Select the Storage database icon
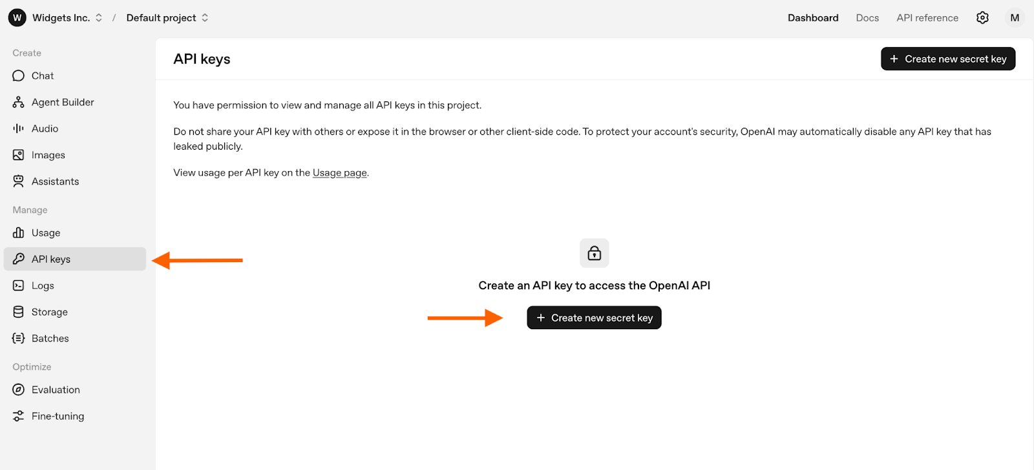Screen dimensions: 1034x470 18,312
